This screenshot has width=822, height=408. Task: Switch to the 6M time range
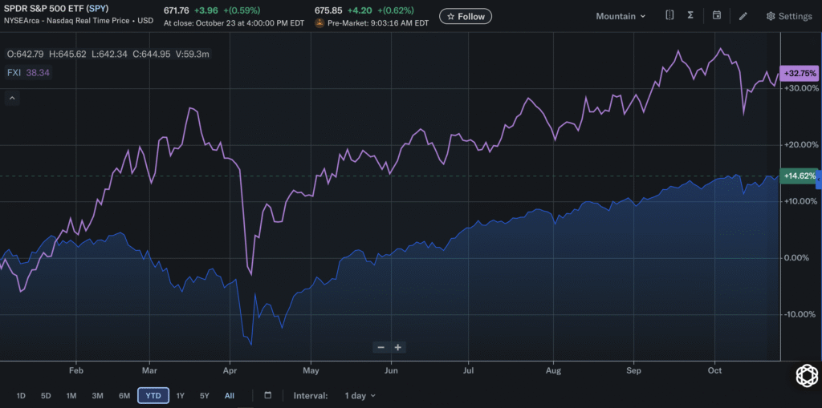124,395
